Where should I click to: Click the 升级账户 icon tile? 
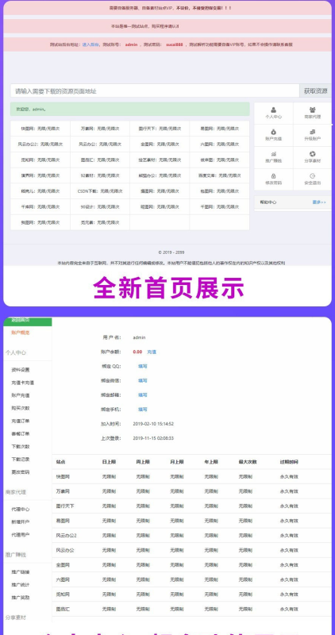click(312, 135)
